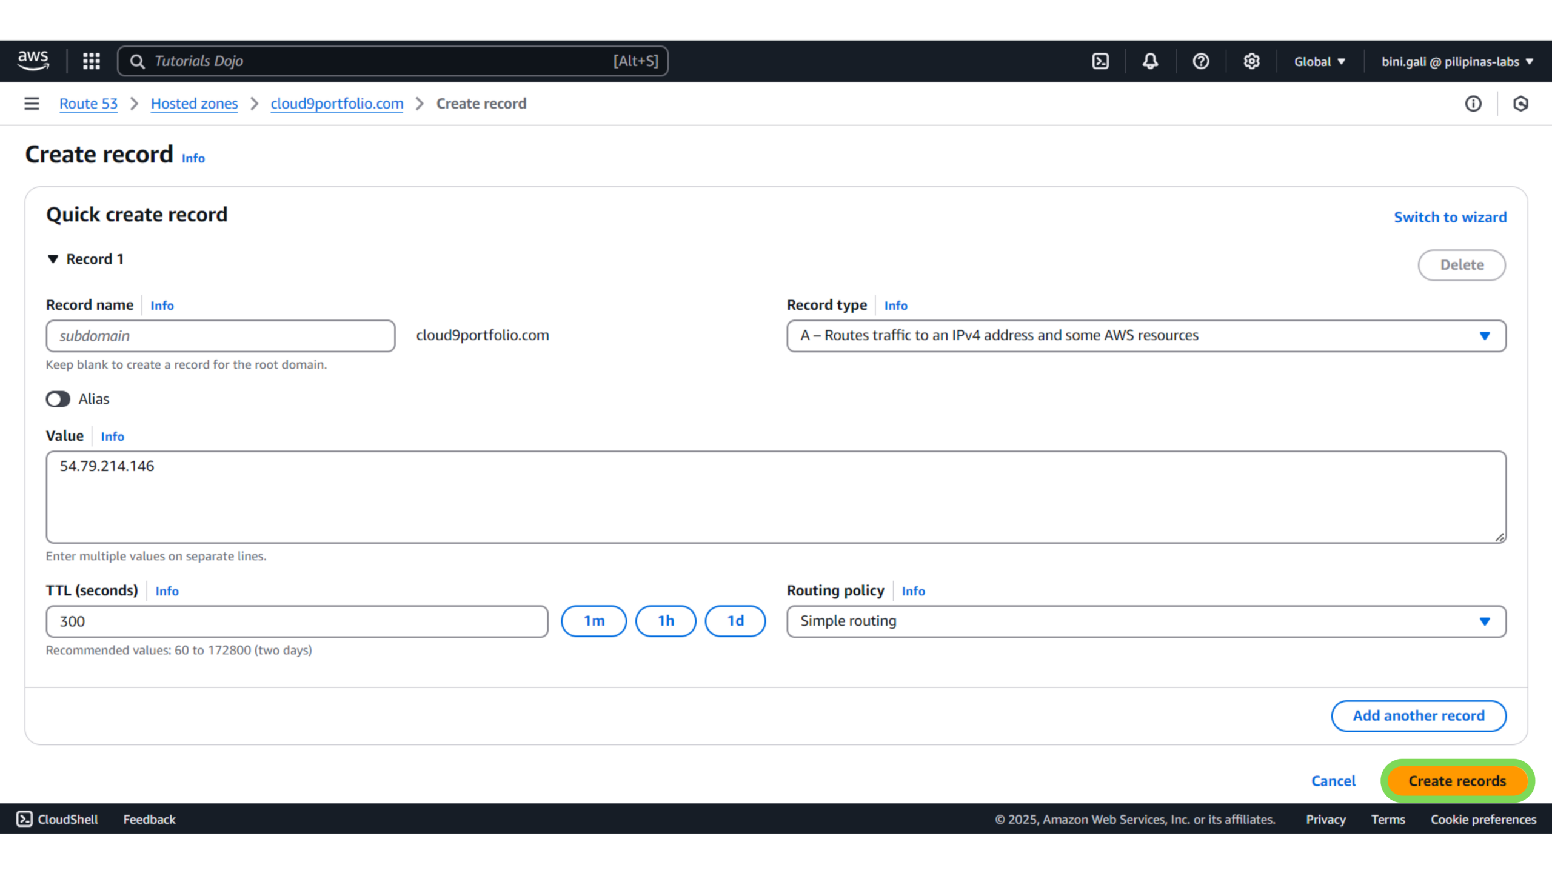Open the settings gear icon

[1251, 61]
